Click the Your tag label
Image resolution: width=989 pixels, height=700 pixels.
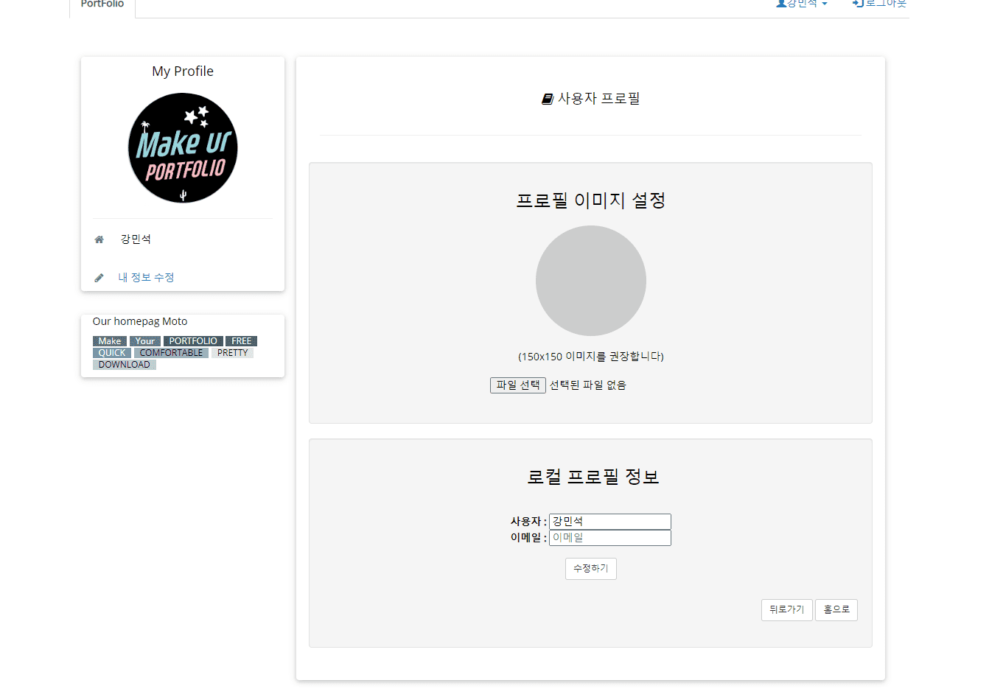(x=145, y=341)
